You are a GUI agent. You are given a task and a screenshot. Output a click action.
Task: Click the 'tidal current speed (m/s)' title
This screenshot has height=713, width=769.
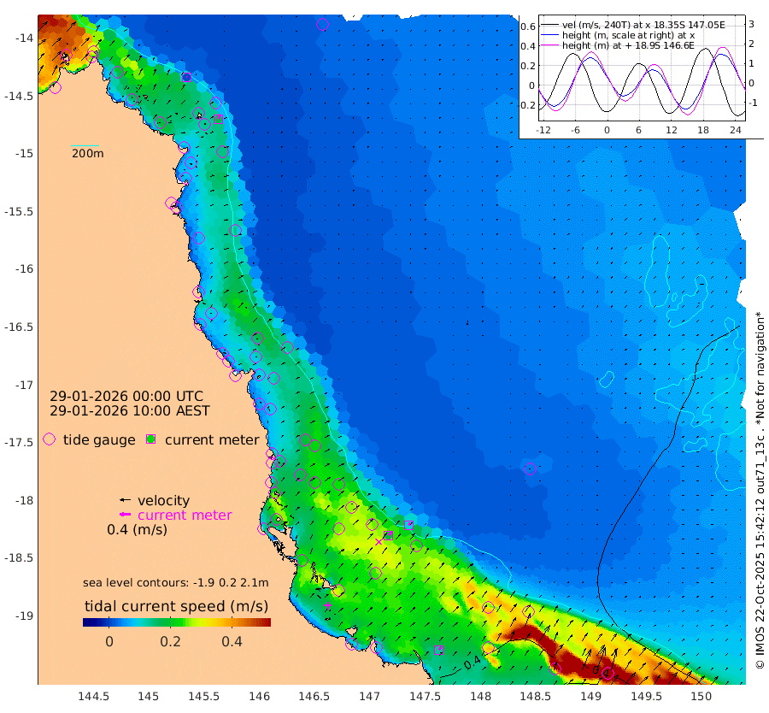tap(177, 606)
